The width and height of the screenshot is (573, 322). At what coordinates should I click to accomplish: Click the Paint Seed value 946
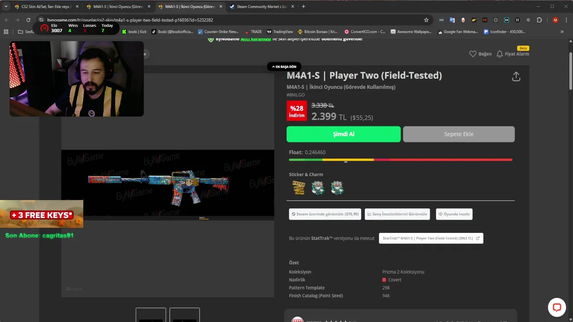tap(386, 296)
